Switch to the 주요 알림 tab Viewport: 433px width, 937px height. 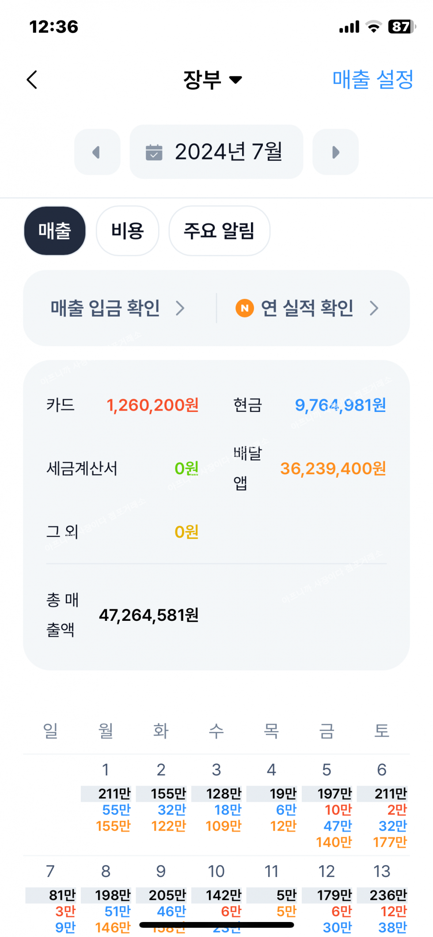pyautogui.click(x=219, y=231)
